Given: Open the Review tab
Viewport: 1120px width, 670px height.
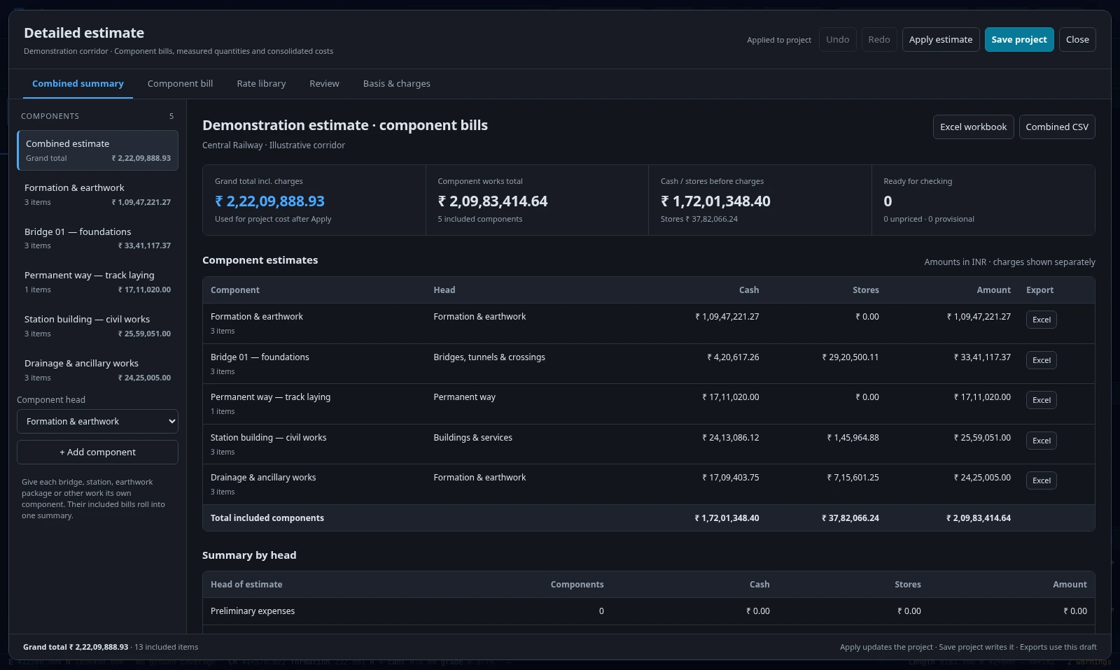Looking at the screenshot, I should [x=324, y=83].
